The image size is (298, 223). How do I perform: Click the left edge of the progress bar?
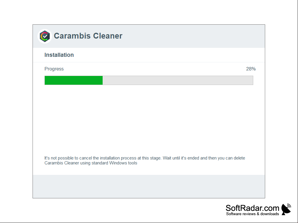(45, 80)
